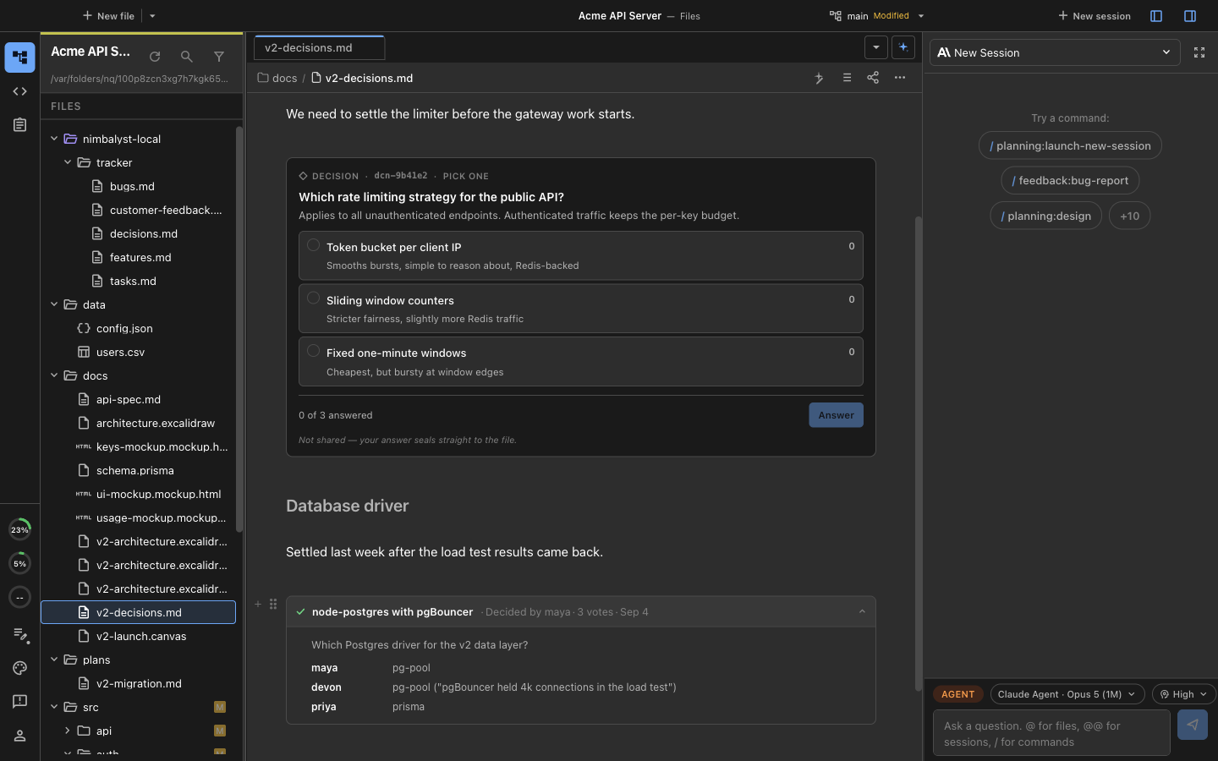Collapse the tracker folder
The image size is (1218, 761).
(x=68, y=162)
